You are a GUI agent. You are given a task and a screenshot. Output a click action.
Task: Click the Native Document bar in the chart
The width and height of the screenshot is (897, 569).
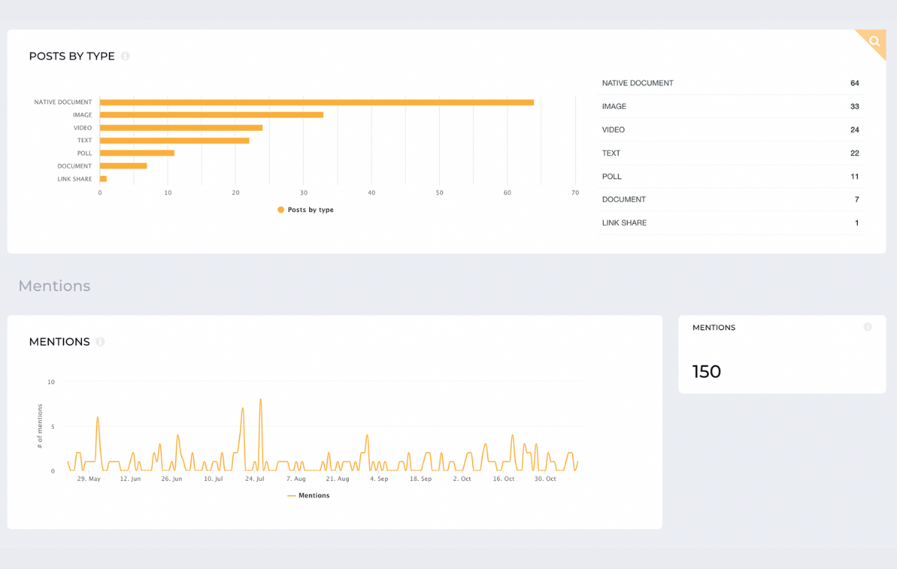click(x=317, y=102)
